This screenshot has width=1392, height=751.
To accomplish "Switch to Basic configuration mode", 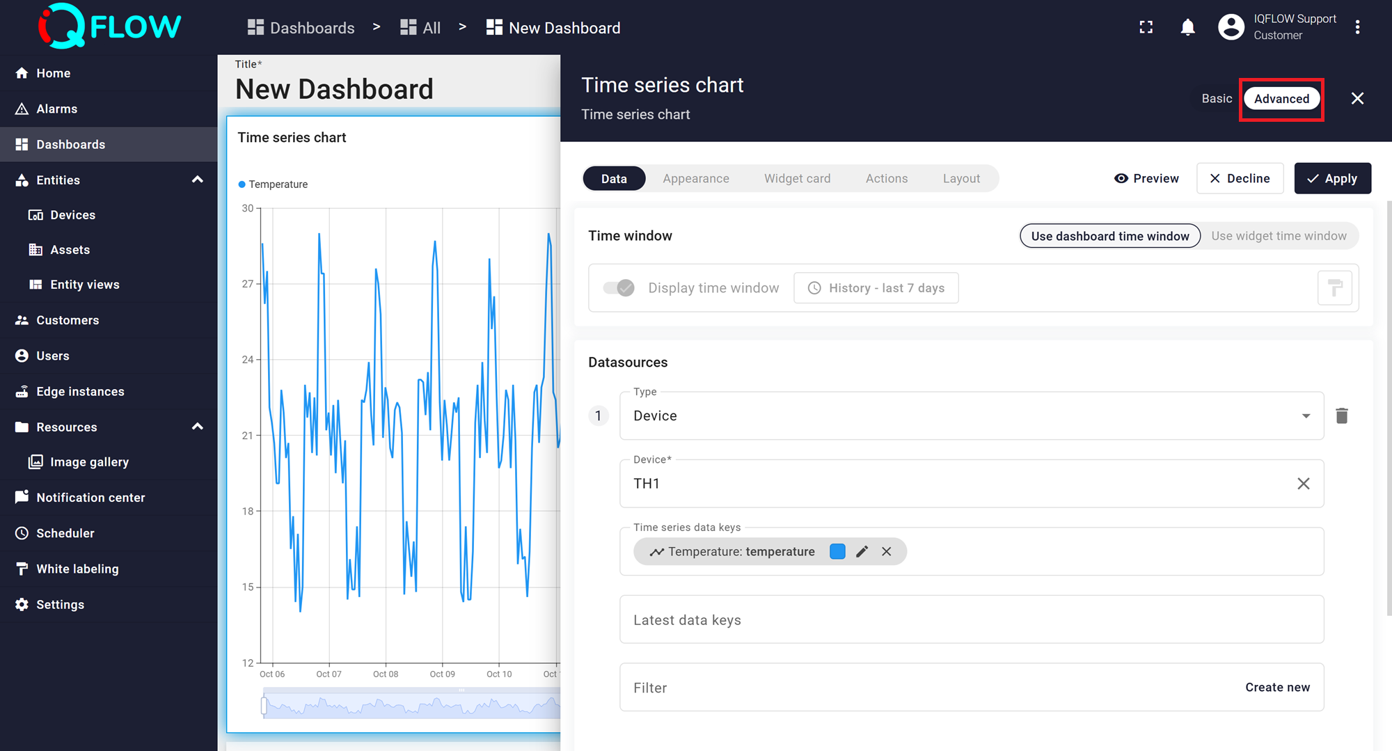I will tap(1217, 99).
